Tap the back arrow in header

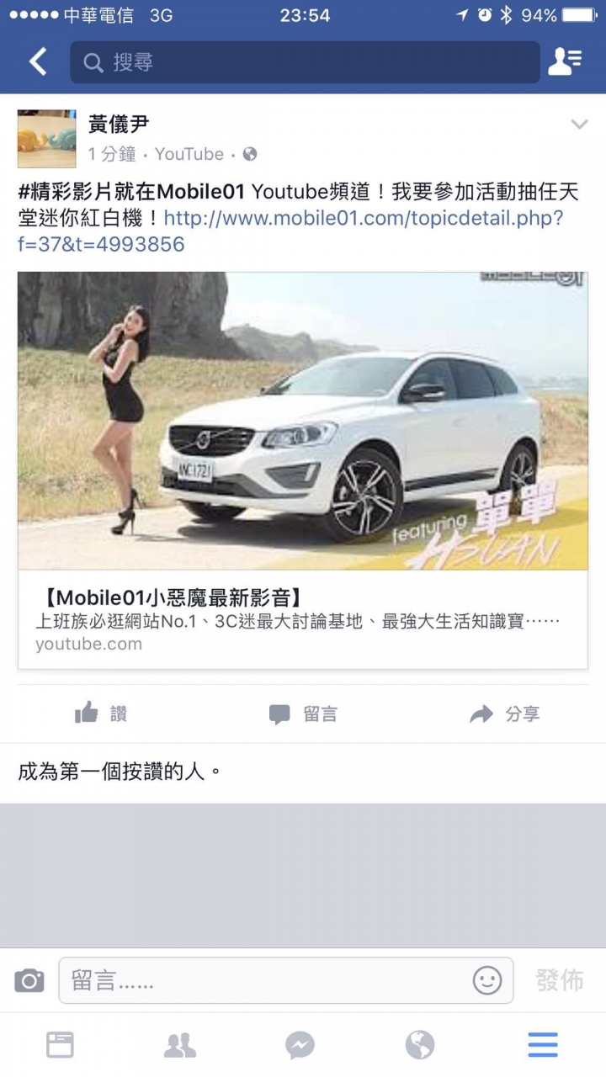38,61
